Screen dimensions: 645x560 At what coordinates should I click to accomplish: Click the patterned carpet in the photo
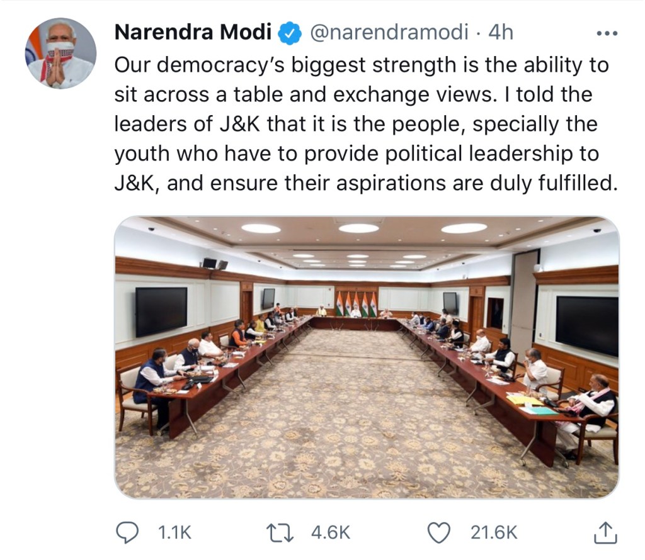pyautogui.click(x=353, y=428)
